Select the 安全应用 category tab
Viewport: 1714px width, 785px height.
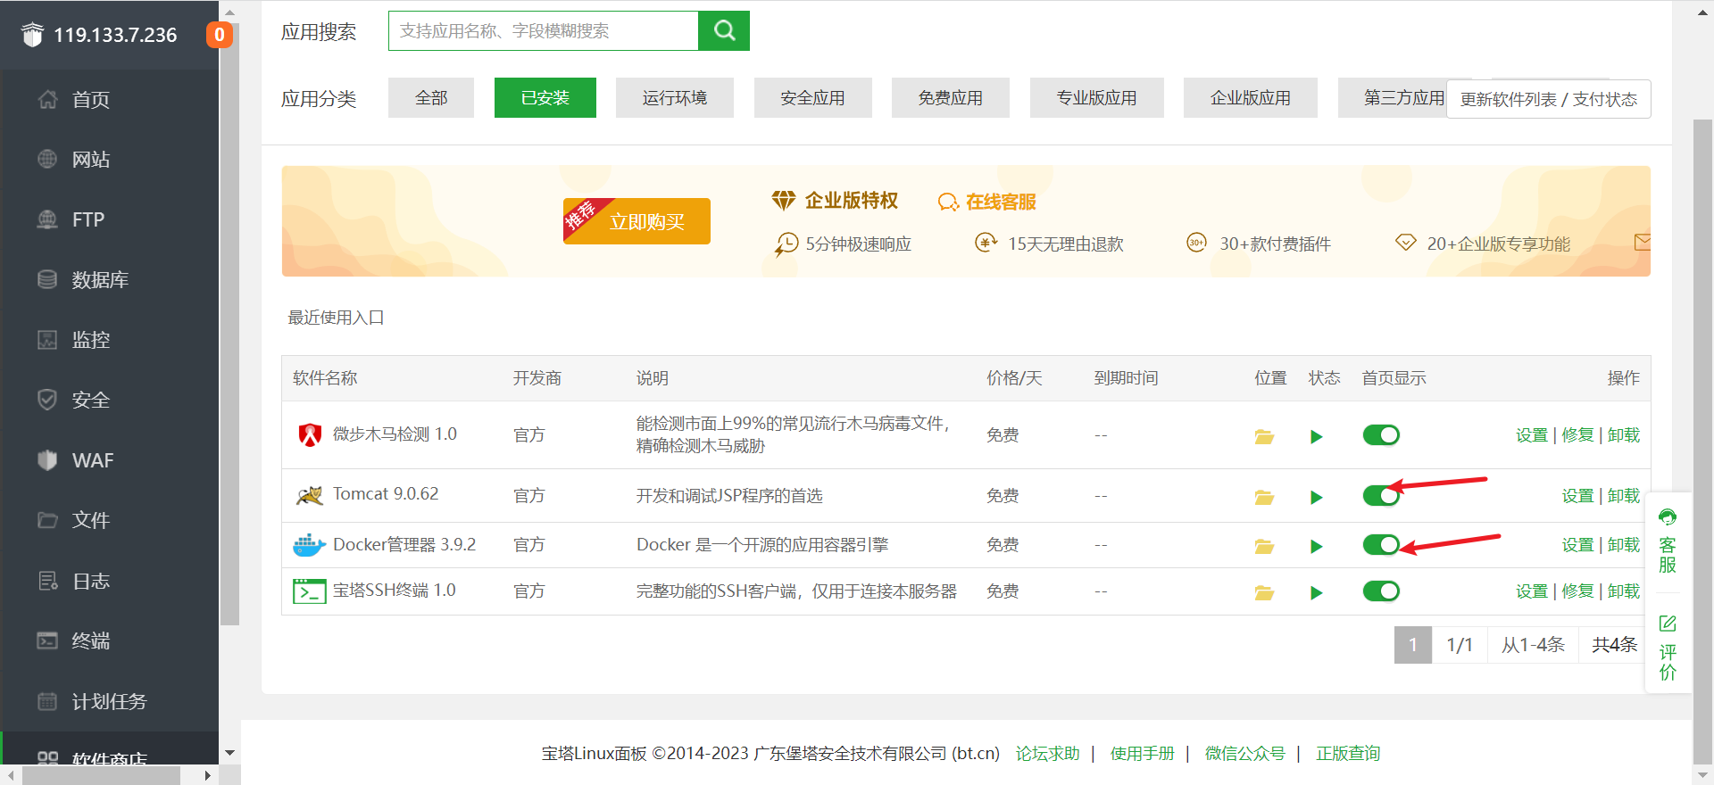[812, 98]
